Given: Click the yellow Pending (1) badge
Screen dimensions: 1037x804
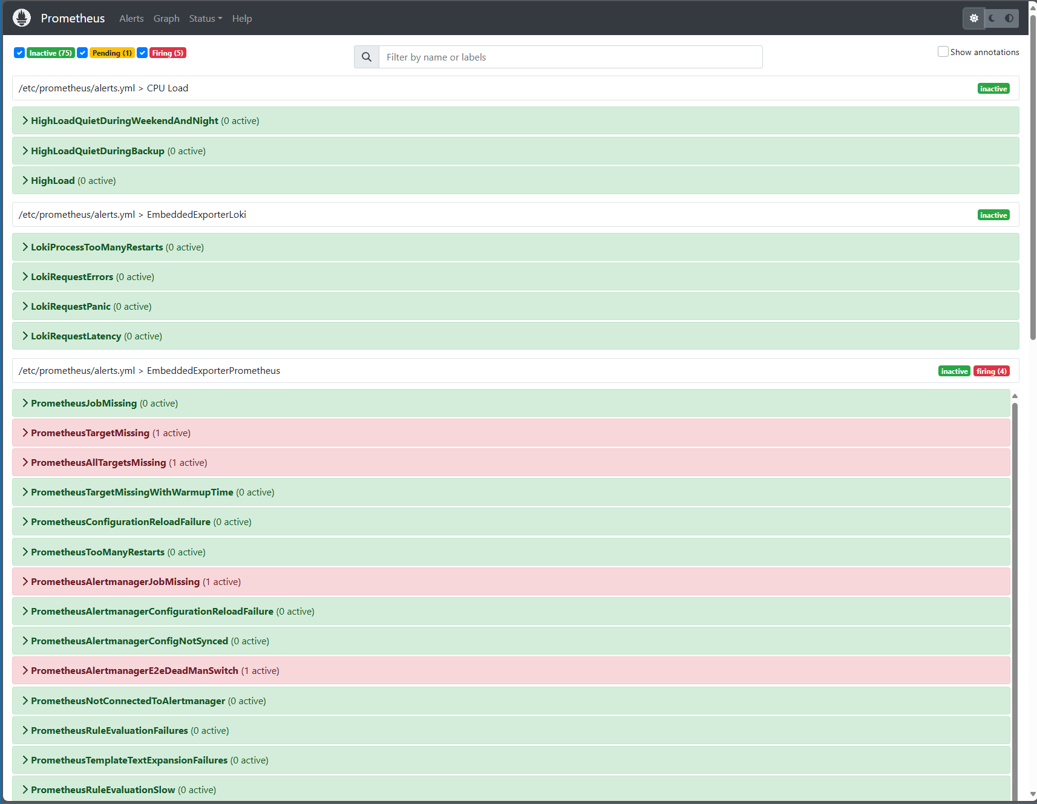Looking at the screenshot, I should pos(112,53).
